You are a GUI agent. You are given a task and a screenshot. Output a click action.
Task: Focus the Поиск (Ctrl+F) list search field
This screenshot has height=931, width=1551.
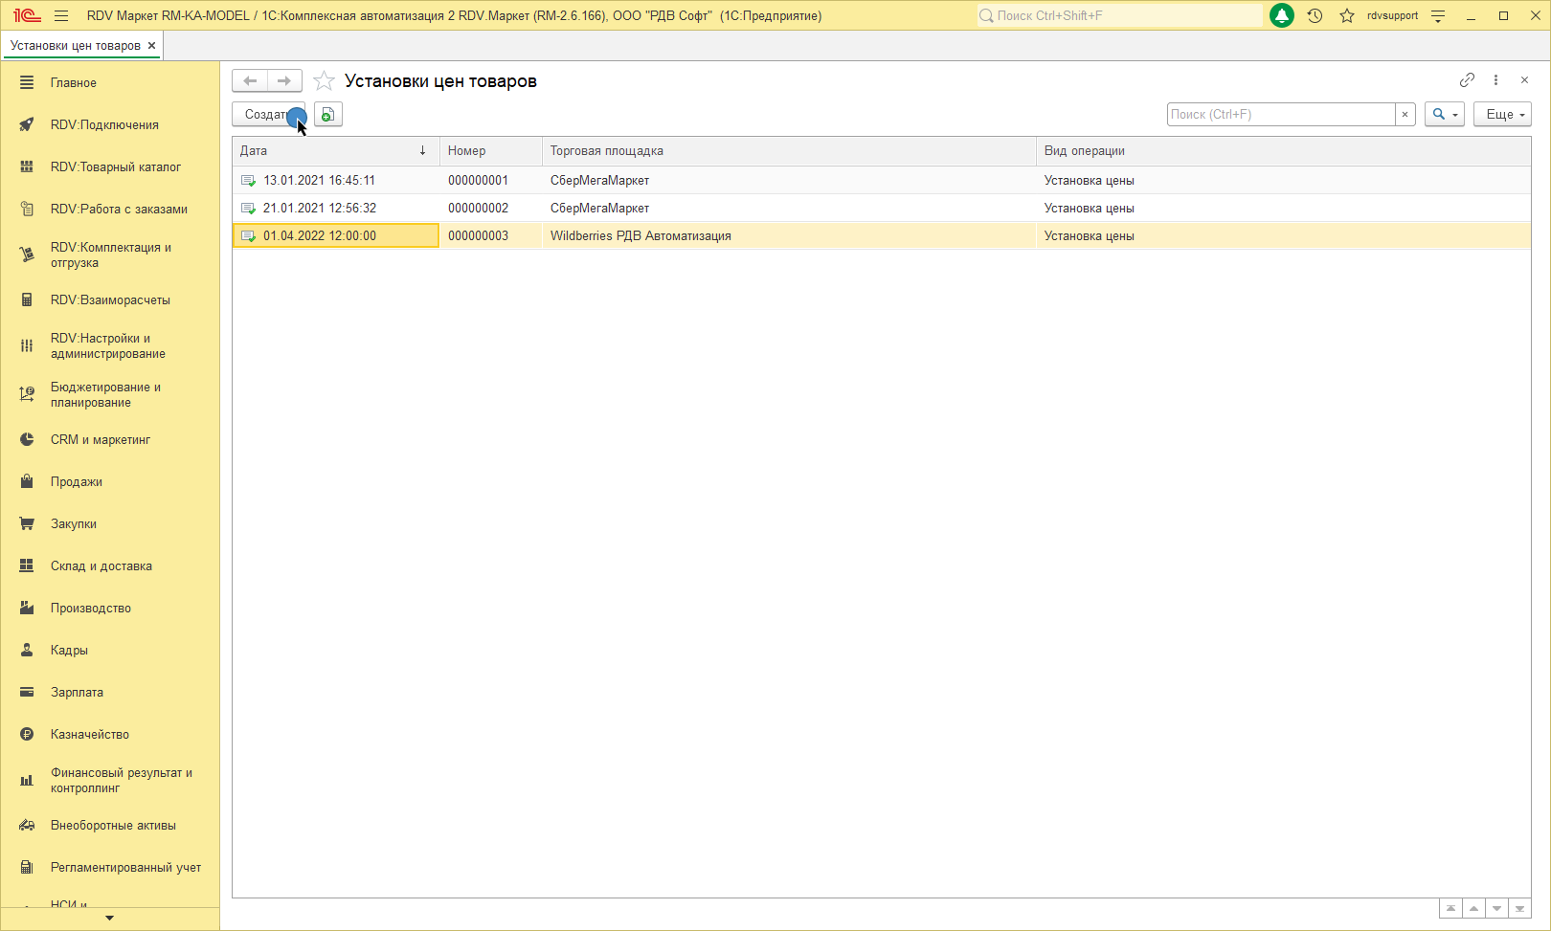pyautogui.click(x=1281, y=115)
